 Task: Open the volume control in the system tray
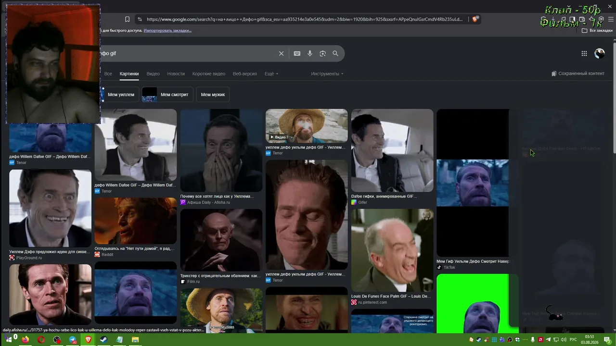pos(563,340)
